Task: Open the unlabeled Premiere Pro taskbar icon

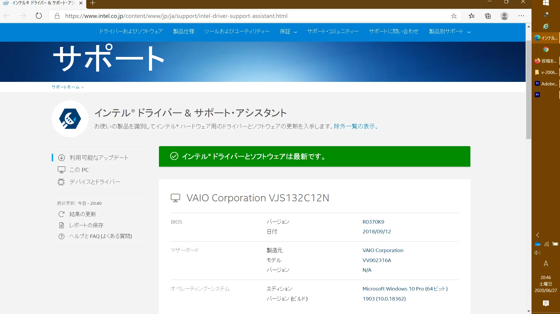Action: pyautogui.click(x=537, y=95)
